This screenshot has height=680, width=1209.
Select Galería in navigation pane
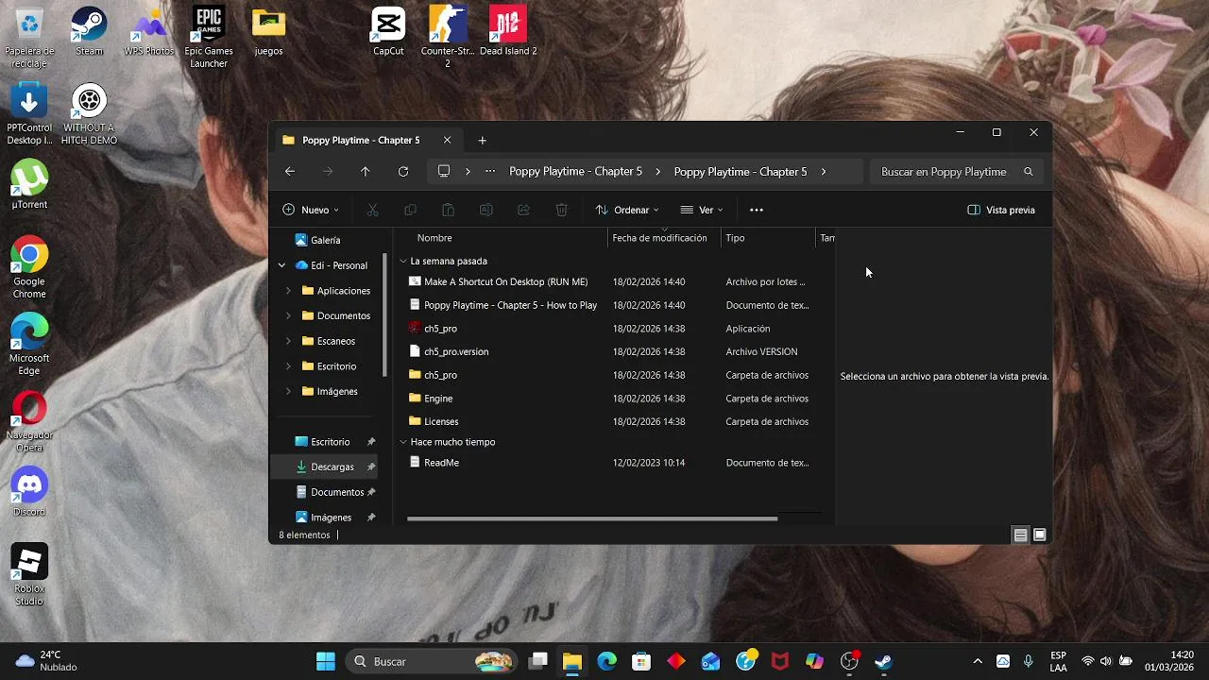coord(326,240)
